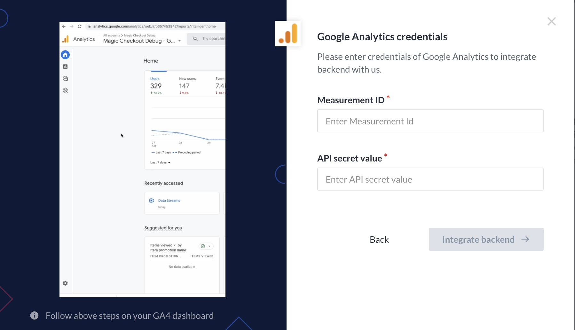Click the Integrate backend button

[486, 240]
